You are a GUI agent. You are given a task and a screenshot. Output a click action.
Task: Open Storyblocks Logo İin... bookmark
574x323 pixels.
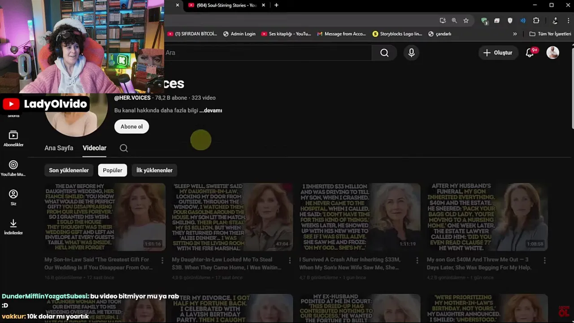(397, 34)
